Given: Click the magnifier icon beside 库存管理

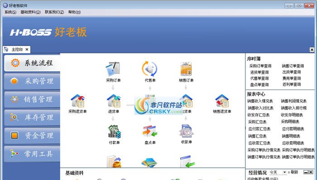Looking at the screenshot, I should [x=14, y=117].
